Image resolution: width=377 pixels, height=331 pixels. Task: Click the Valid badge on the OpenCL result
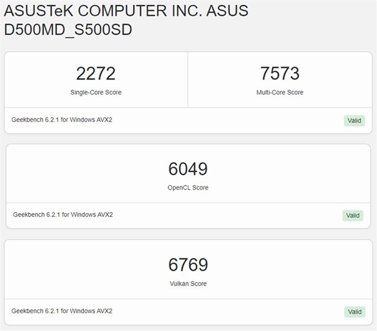click(x=354, y=215)
